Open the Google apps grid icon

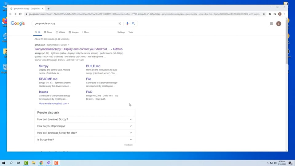point(271,24)
